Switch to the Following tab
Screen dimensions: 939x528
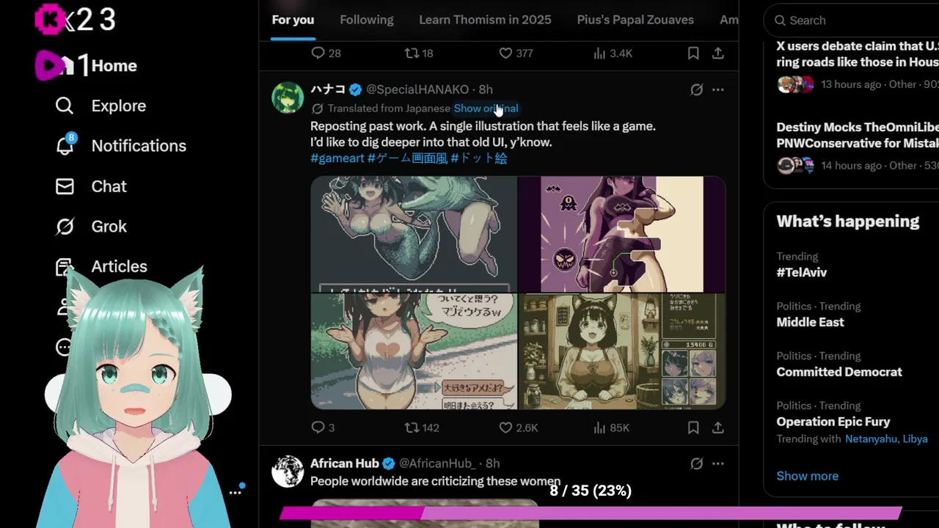click(x=367, y=20)
